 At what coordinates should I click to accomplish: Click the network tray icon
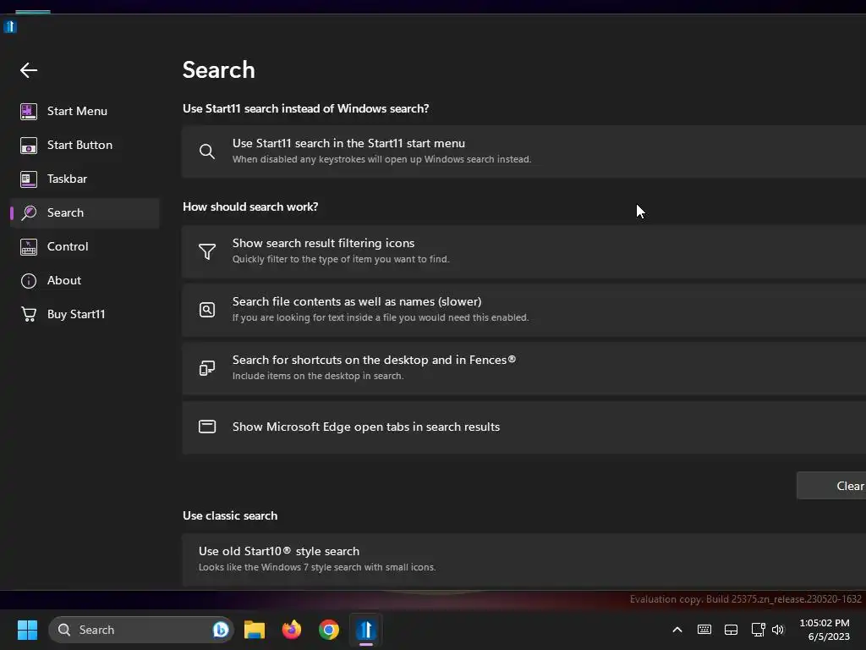[x=759, y=630]
